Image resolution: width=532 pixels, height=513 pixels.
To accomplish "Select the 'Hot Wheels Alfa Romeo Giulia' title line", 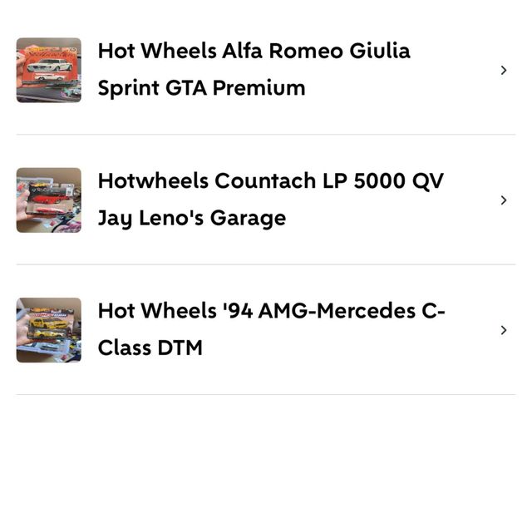I will click(x=254, y=51).
